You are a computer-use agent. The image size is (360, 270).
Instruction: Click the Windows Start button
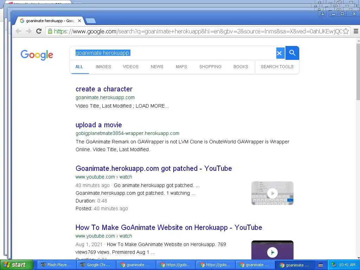pyautogui.click(x=17, y=265)
